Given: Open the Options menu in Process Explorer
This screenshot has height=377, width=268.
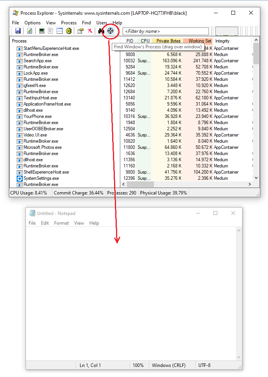Looking at the screenshot, I should tap(32, 23).
